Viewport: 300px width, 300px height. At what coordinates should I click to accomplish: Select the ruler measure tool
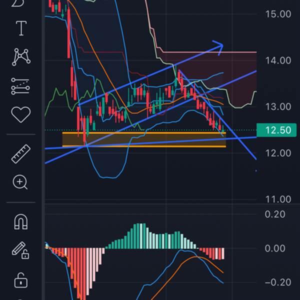pos(21,154)
